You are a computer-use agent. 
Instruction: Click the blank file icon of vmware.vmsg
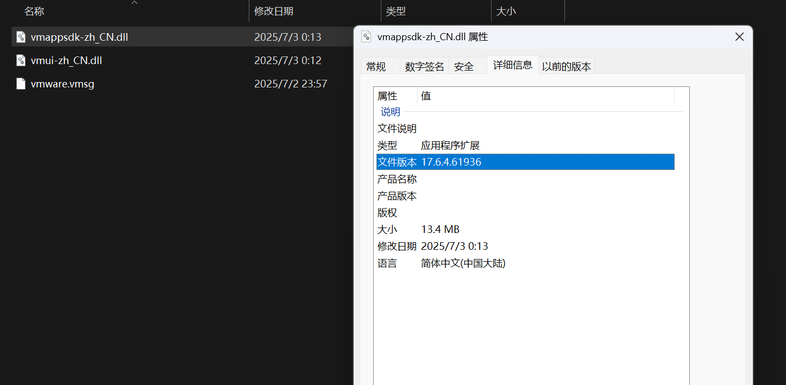(21, 84)
